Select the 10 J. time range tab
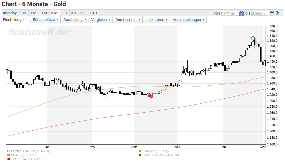285x164 pixels. click(94, 13)
